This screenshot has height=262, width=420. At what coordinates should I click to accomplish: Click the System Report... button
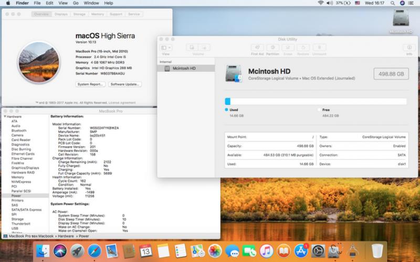coord(90,84)
